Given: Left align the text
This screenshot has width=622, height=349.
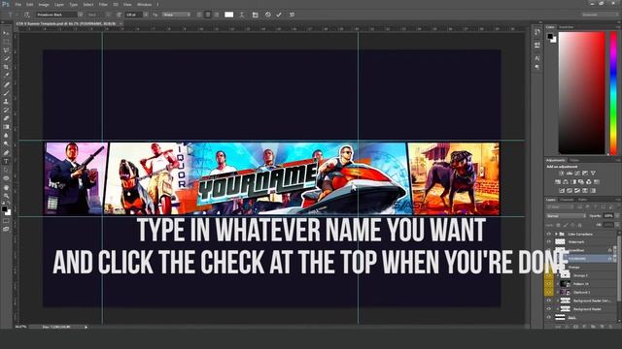Looking at the screenshot, I should tap(199, 15).
